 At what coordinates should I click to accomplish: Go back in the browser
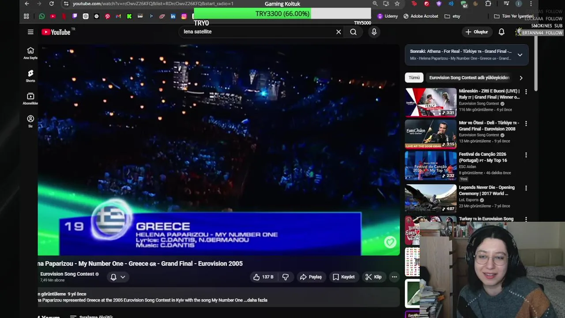point(27,4)
